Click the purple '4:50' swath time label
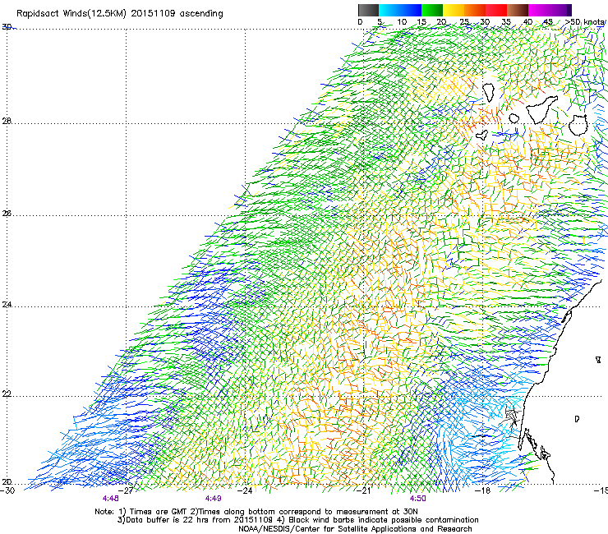 point(417,499)
